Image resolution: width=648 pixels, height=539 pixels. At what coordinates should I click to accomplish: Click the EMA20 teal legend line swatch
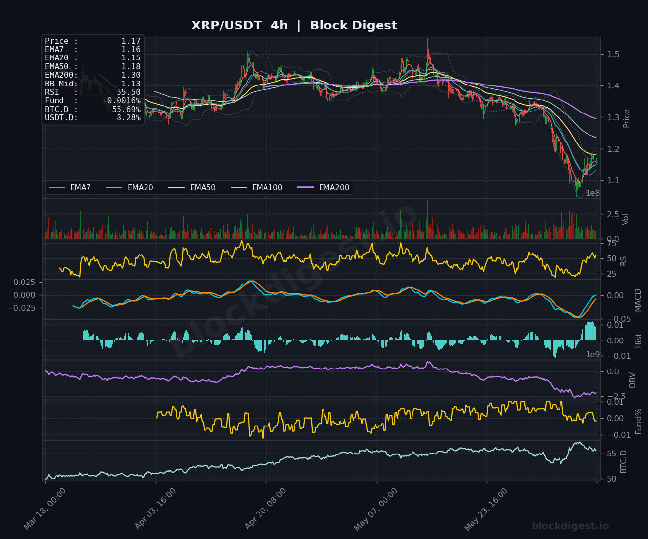pos(114,188)
